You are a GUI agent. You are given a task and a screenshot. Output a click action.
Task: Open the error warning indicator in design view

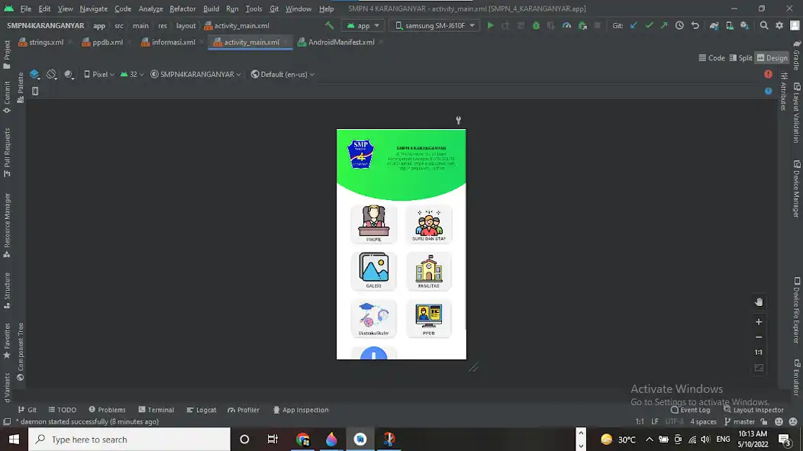click(768, 74)
